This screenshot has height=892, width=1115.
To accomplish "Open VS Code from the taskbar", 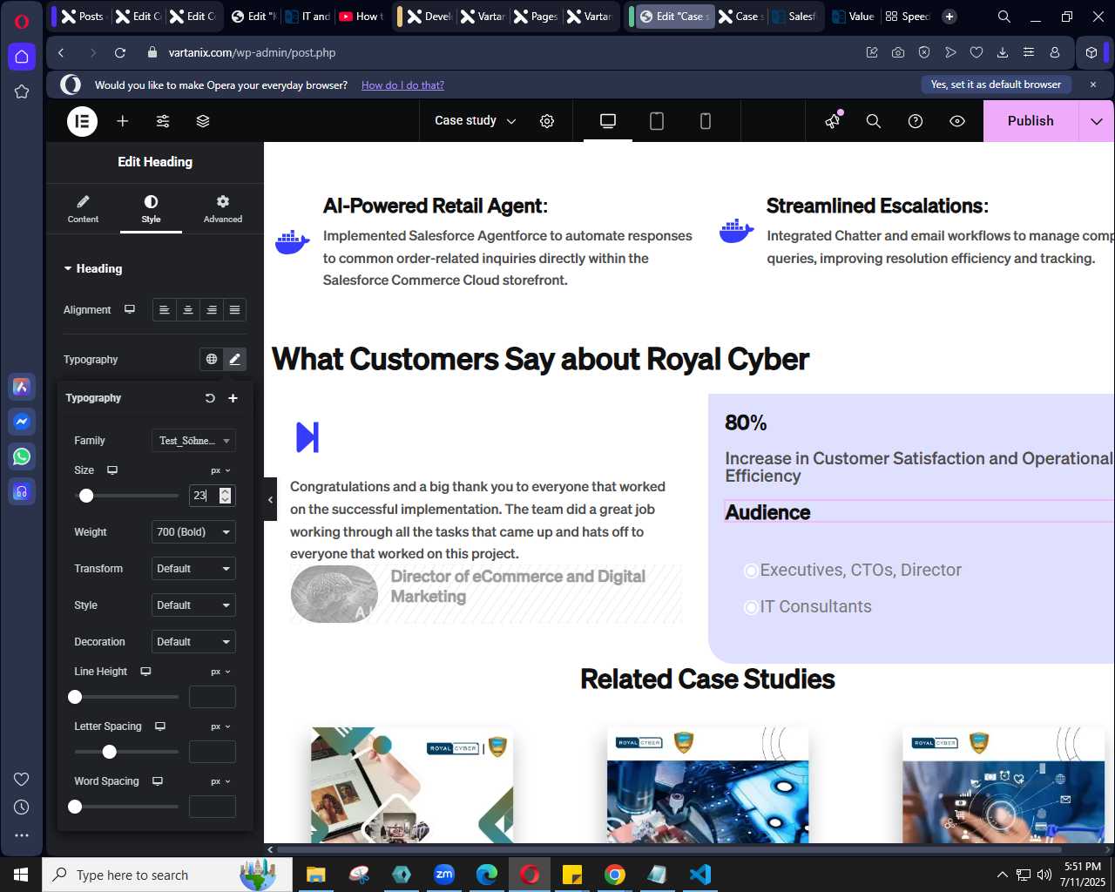I will click(x=699, y=875).
